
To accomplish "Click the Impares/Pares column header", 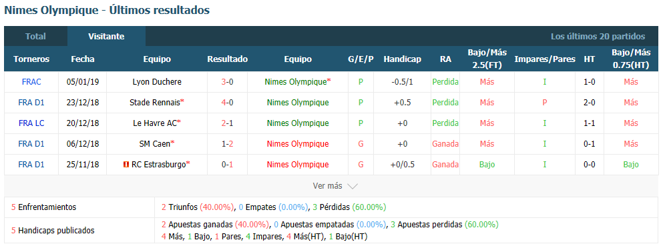I will tap(545, 59).
